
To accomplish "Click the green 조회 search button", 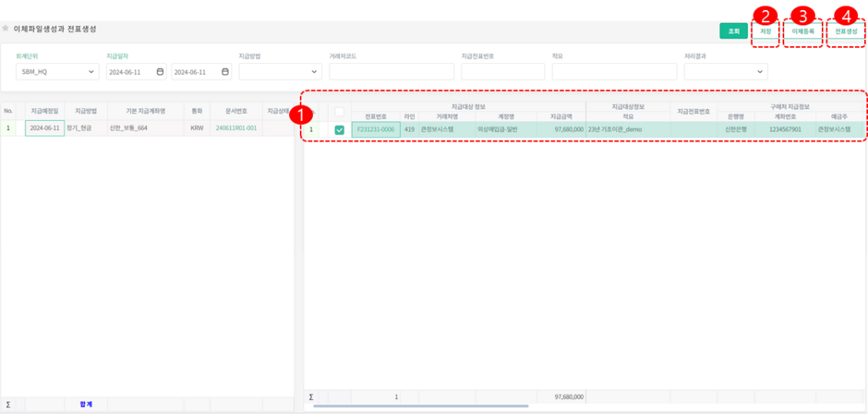I will (733, 31).
